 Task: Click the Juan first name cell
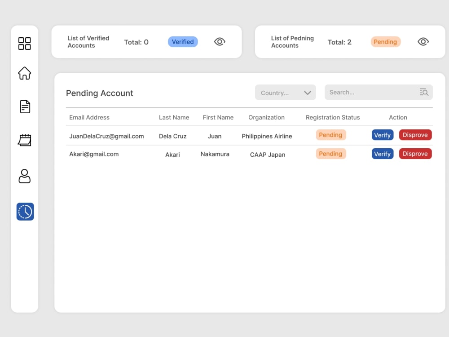tap(215, 137)
